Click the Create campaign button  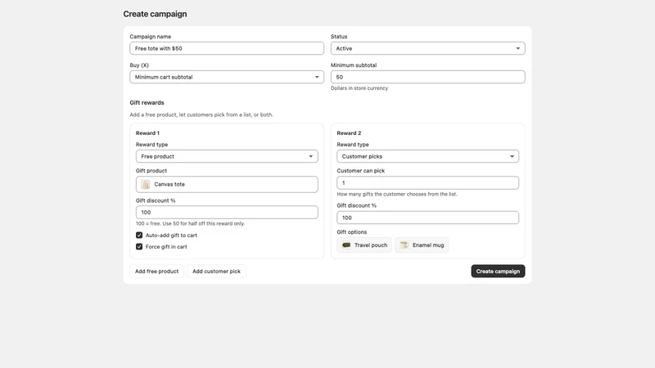(x=498, y=272)
